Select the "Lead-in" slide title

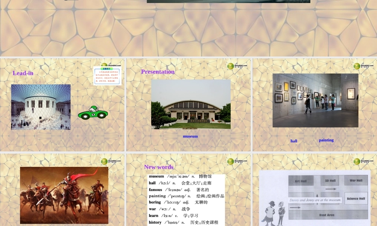(23, 73)
